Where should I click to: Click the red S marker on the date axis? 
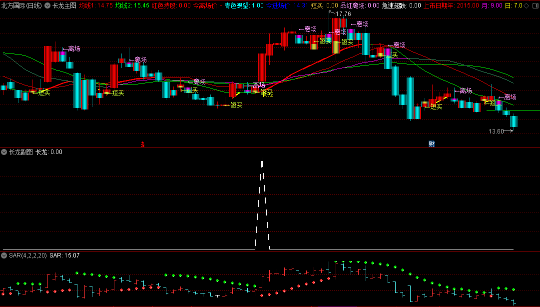click(x=142, y=144)
